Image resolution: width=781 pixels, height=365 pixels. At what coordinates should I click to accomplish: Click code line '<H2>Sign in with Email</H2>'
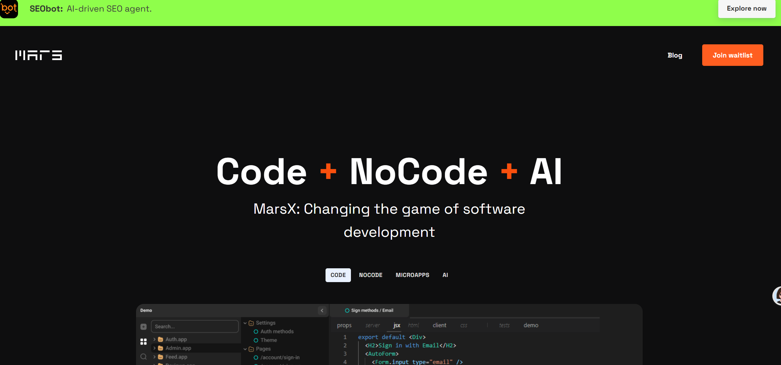410,345
